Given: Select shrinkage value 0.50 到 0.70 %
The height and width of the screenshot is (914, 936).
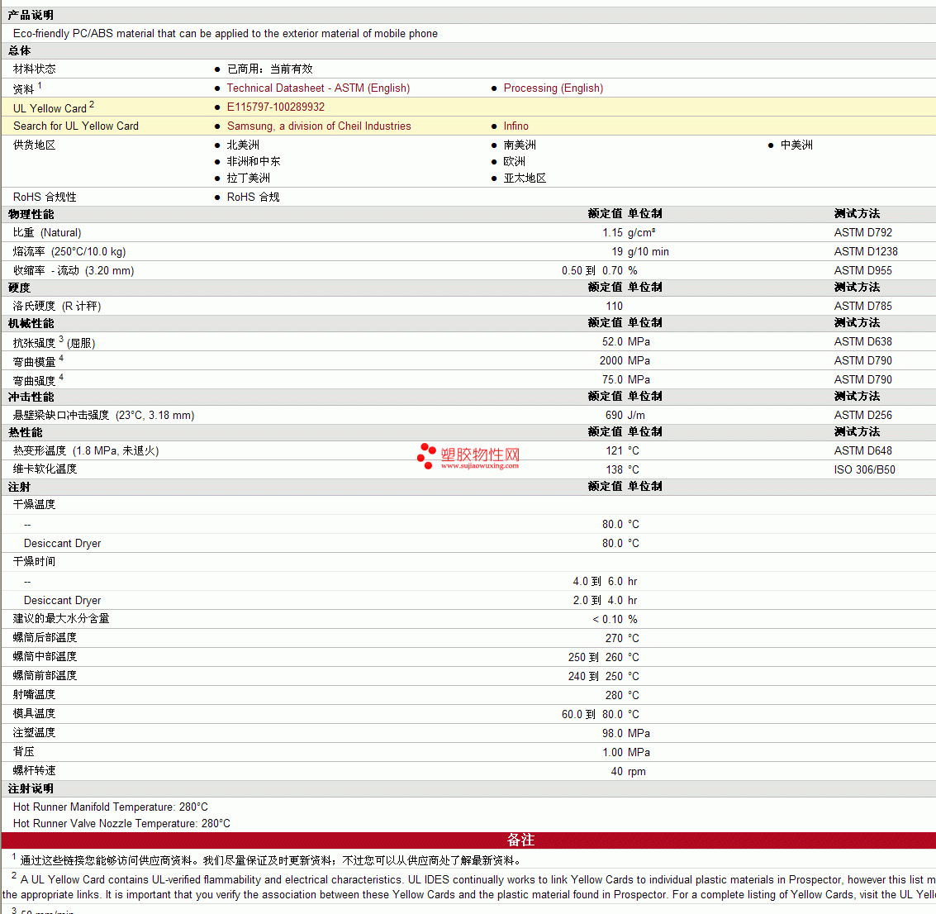Looking at the screenshot, I should point(599,271).
